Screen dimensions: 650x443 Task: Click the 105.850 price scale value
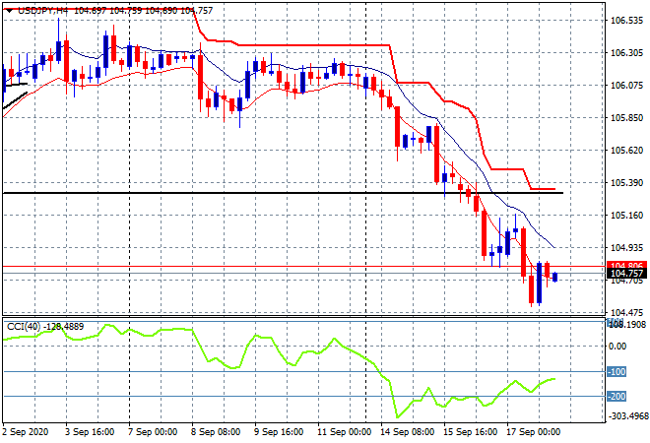pos(626,118)
